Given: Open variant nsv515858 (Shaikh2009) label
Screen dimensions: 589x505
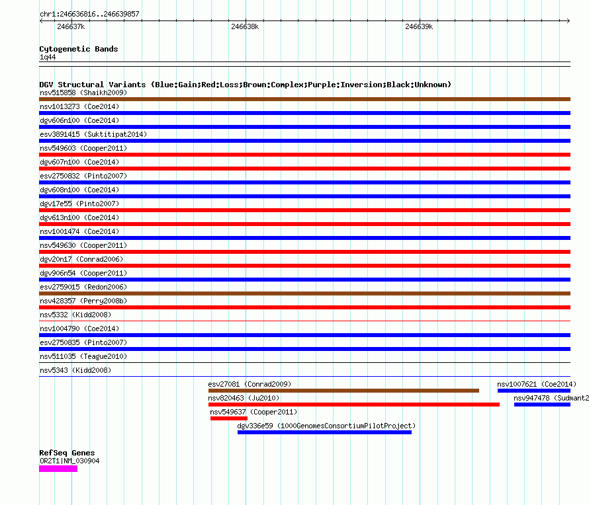Looking at the screenshot, I should click(83, 93).
